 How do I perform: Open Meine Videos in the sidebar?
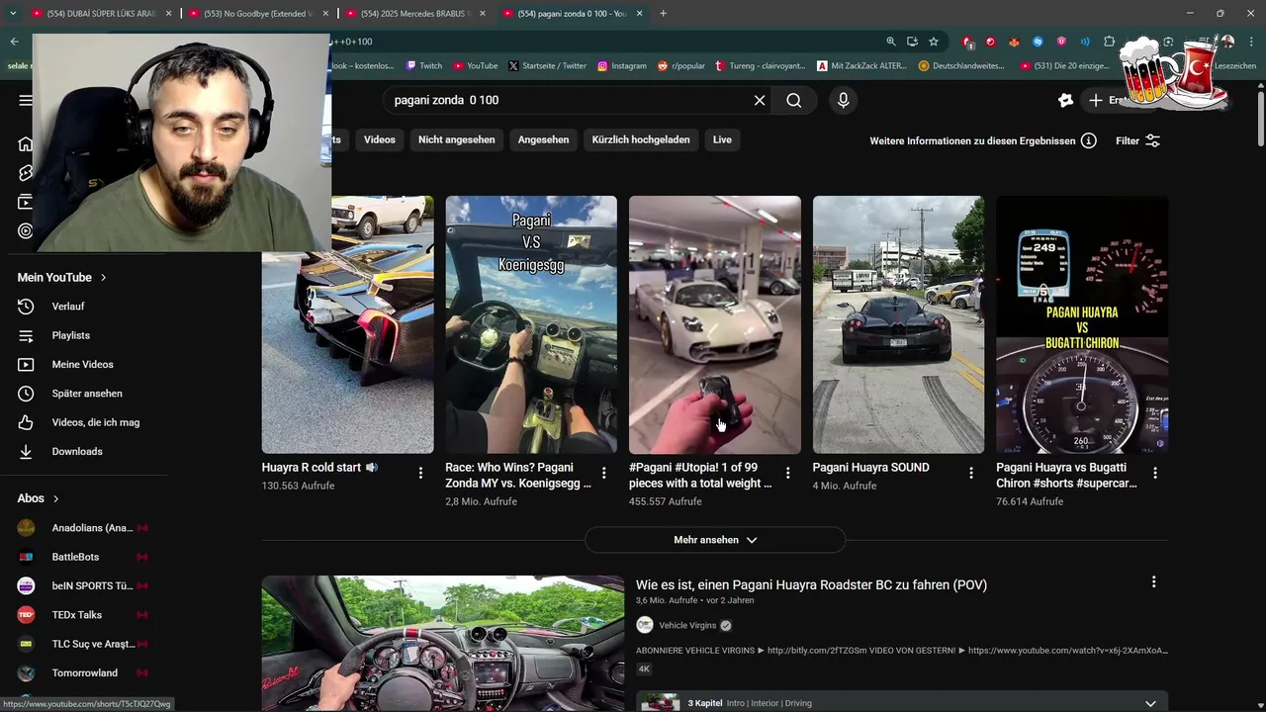pyautogui.click(x=84, y=364)
